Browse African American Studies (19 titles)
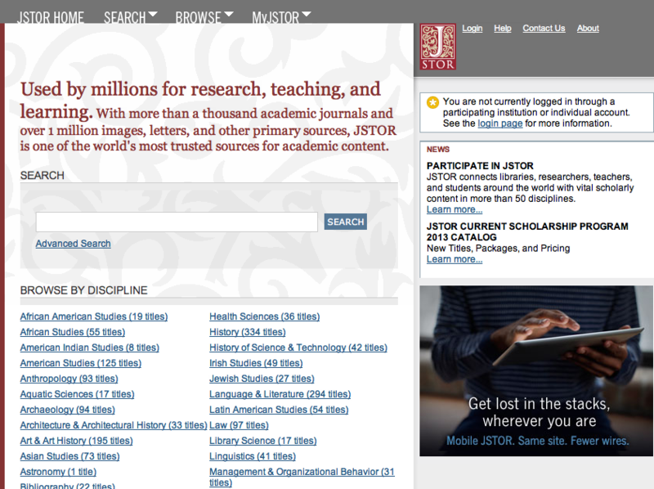This screenshot has height=489, width=654. point(94,316)
